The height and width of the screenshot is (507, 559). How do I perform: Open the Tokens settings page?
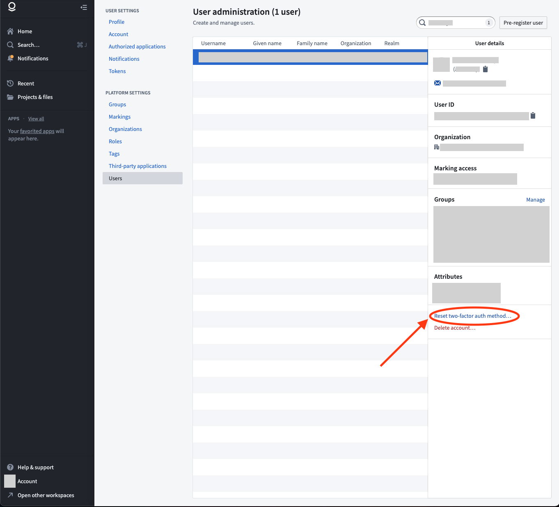pyautogui.click(x=117, y=71)
